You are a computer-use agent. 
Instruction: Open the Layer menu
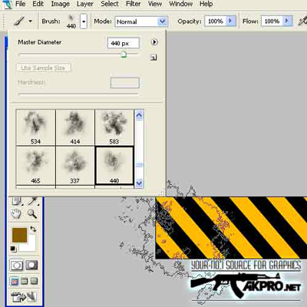[x=85, y=4]
